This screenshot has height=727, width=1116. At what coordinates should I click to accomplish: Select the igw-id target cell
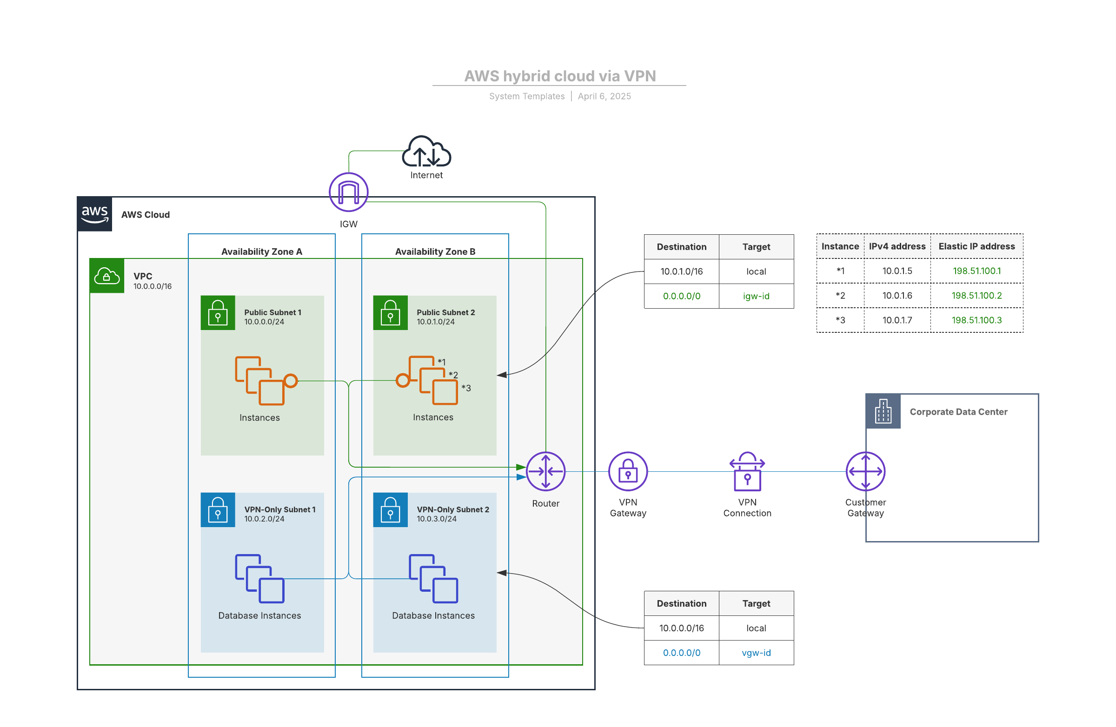[756, 296]
